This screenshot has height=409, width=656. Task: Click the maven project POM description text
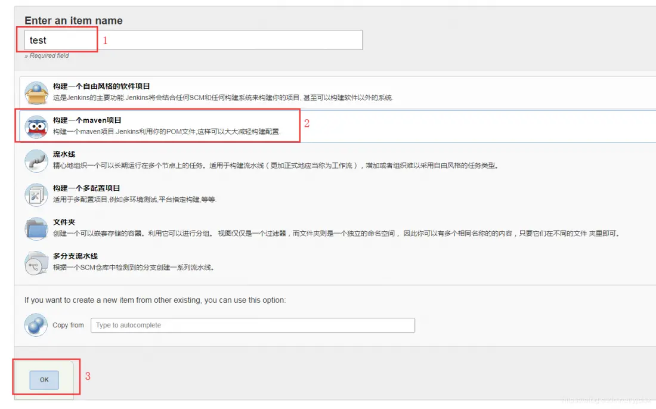(x=166, y=131)
